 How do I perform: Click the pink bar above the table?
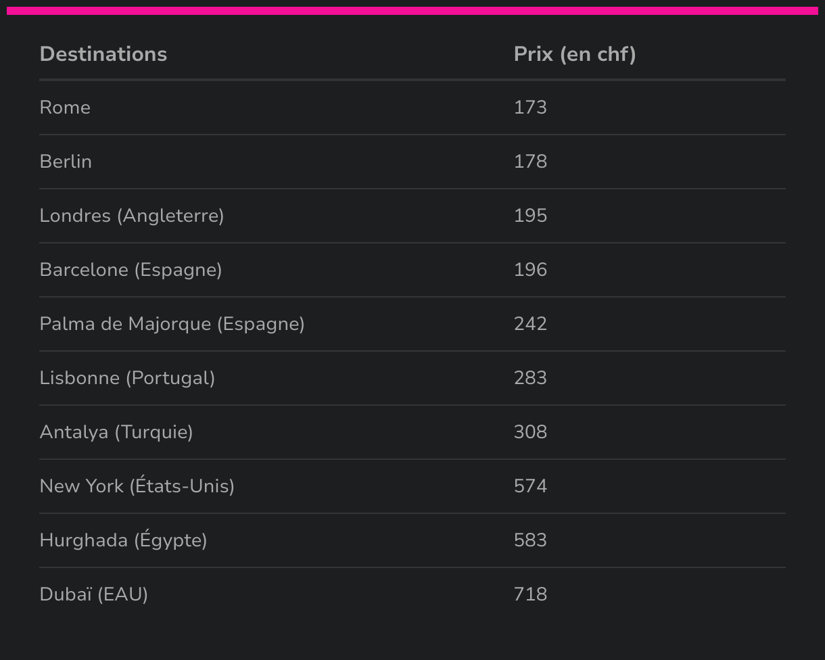[x=412, y=11]
